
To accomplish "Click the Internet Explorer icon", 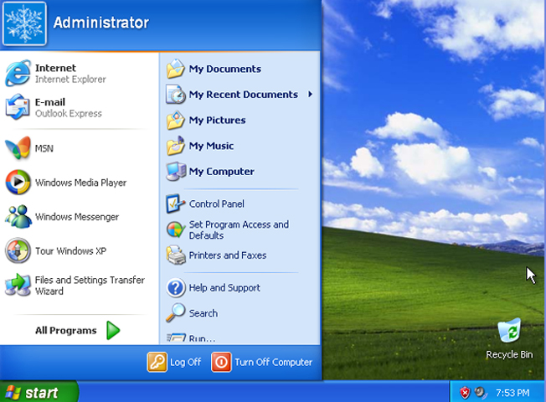I will (x=18, y=73).
